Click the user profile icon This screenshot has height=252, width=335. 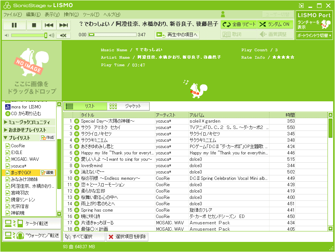click(223, 14)
